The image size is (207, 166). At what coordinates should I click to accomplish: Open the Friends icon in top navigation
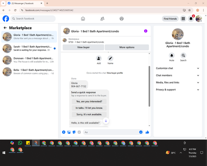click(x=102, y=19)
